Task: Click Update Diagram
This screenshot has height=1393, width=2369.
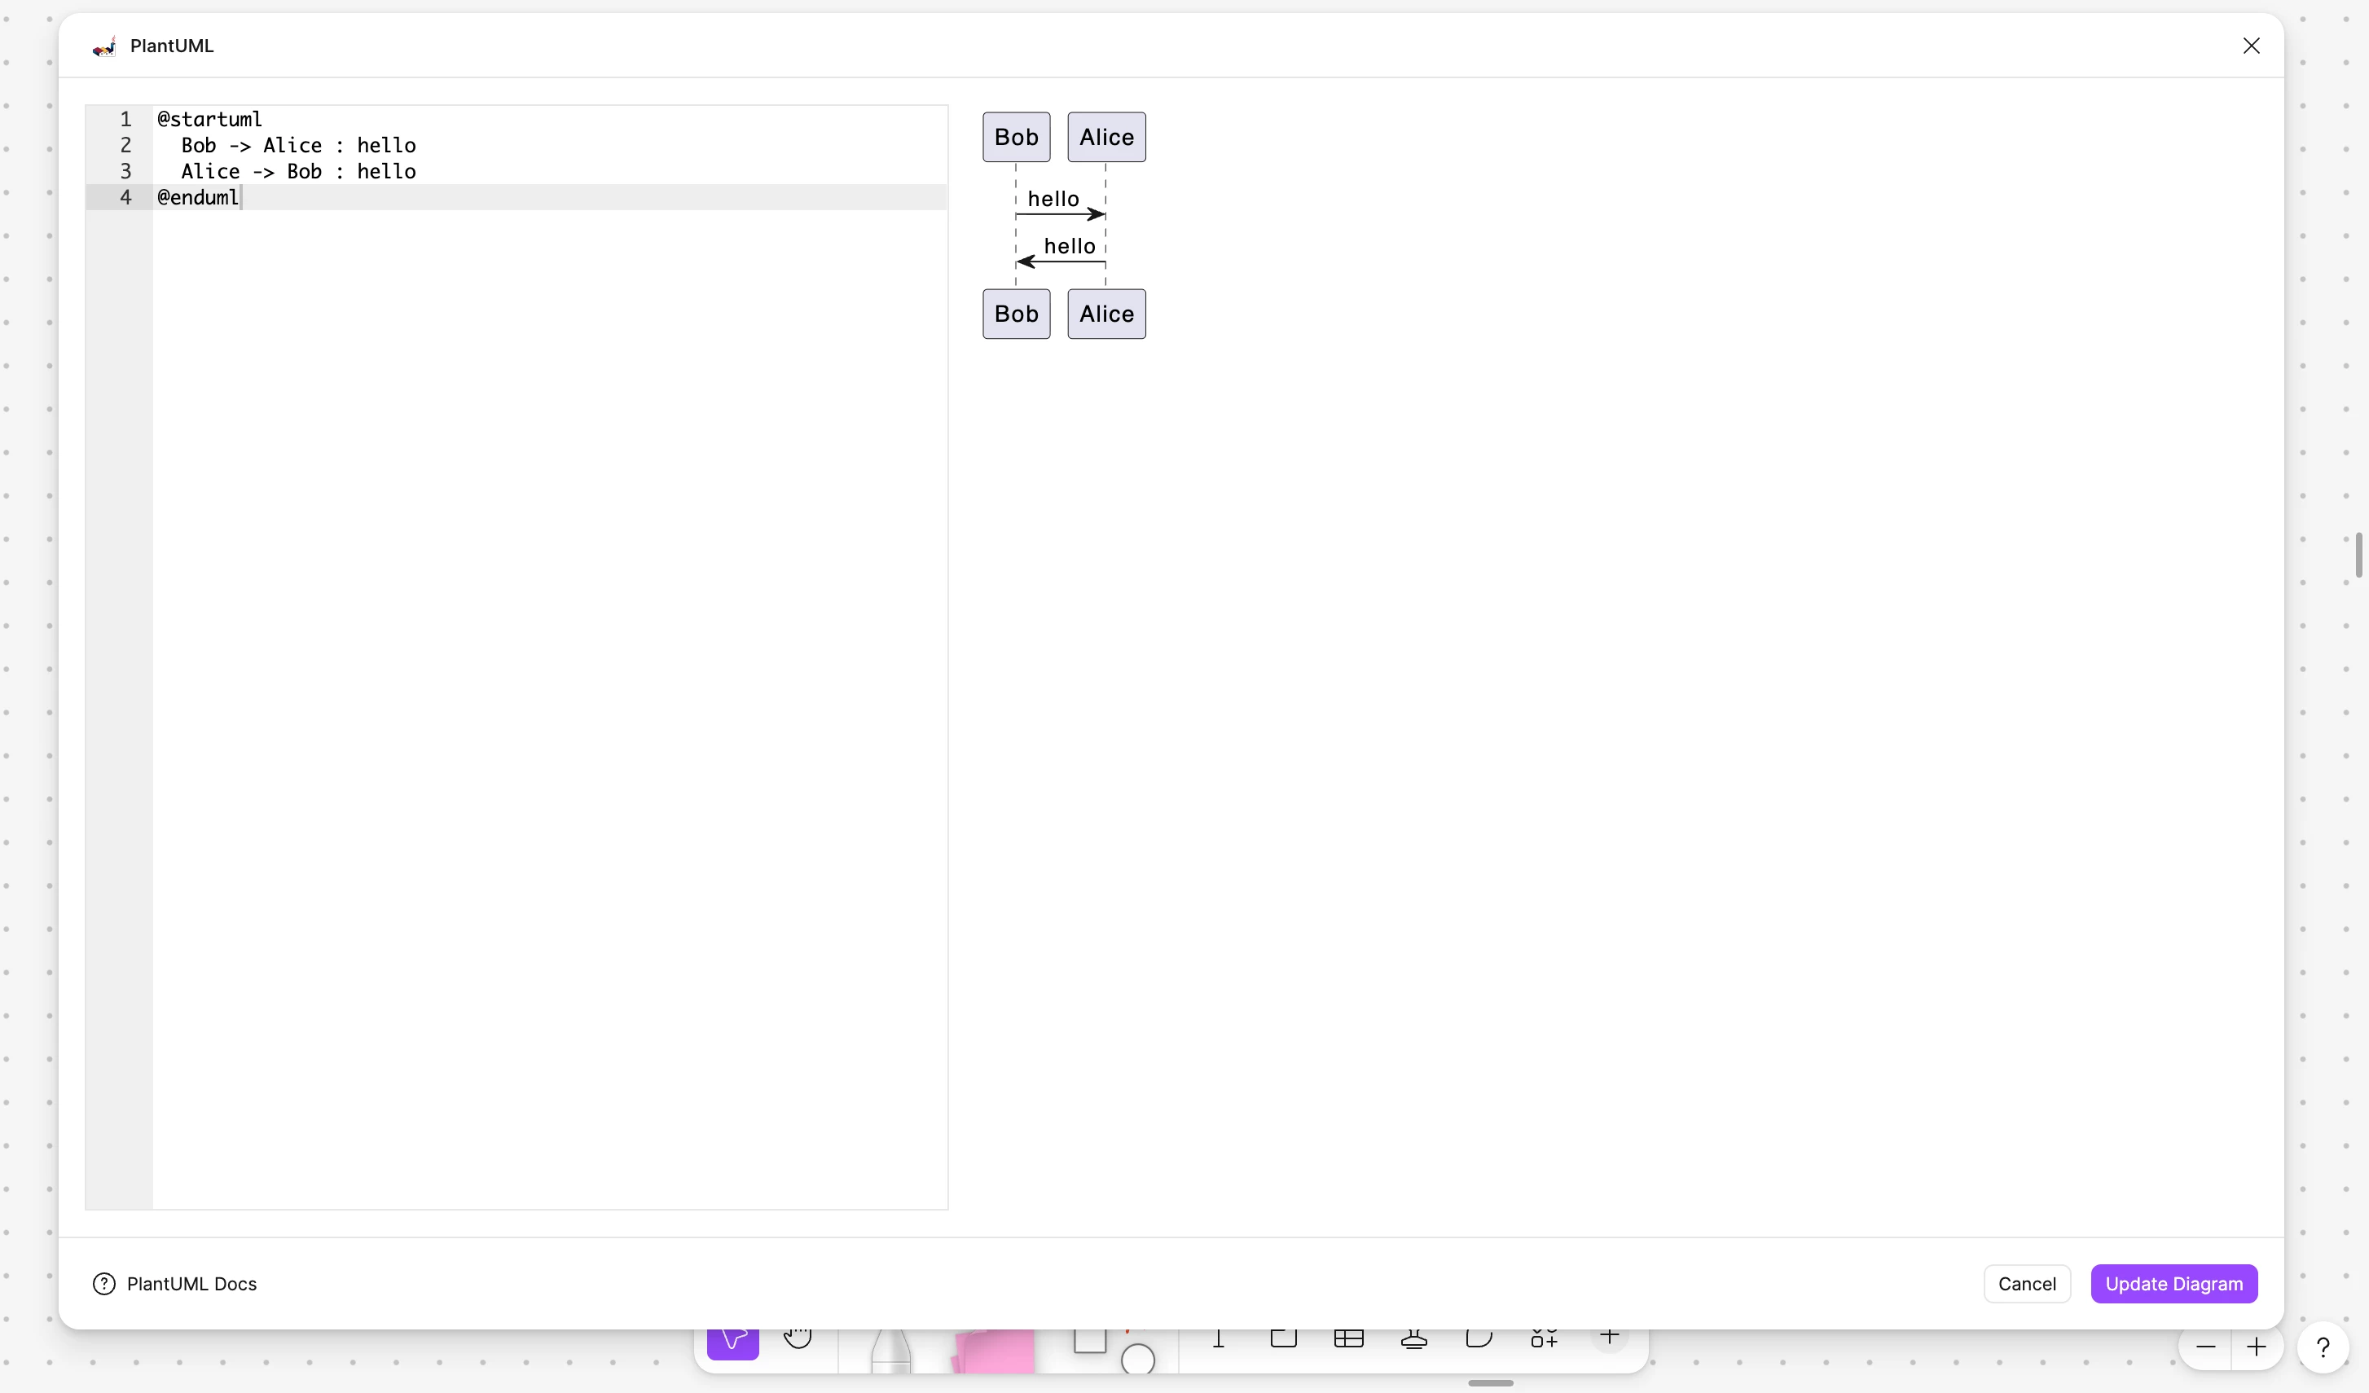Action: click(2173, 1284)
